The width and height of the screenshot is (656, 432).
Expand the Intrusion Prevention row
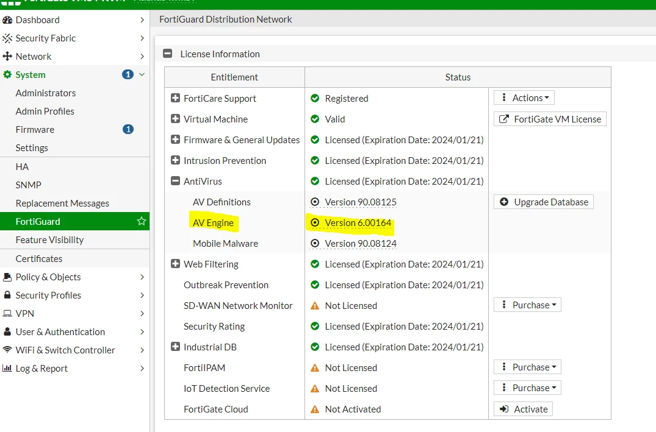(x=175, y=160)
